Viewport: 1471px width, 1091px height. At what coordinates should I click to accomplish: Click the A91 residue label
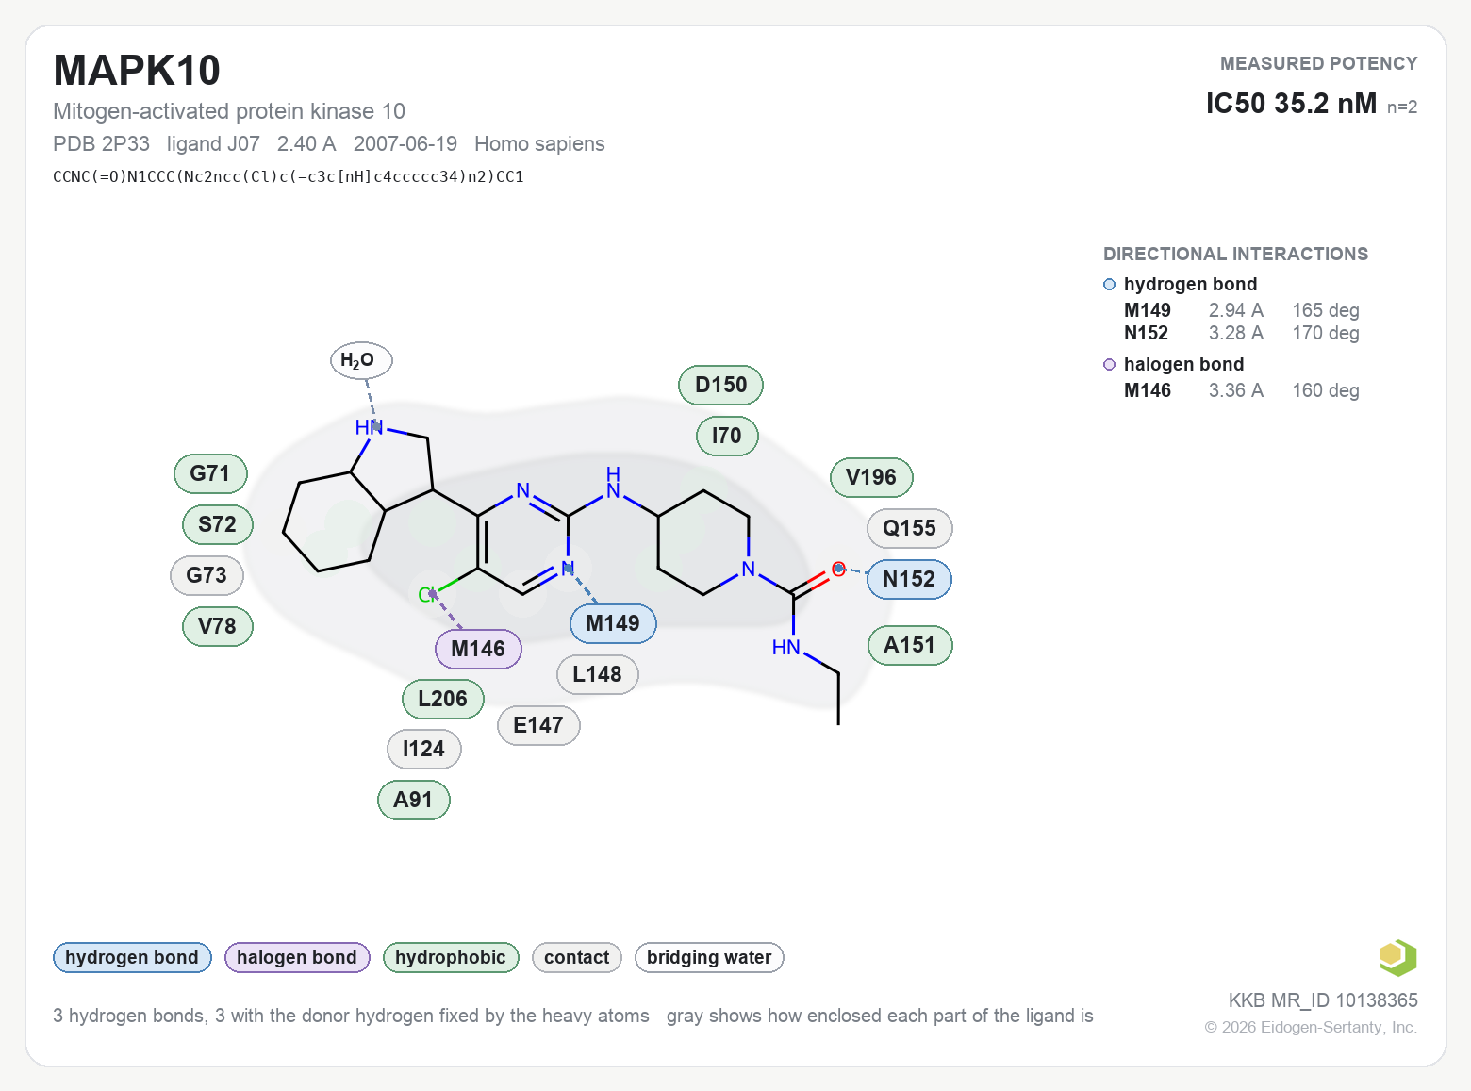[414, 800]
